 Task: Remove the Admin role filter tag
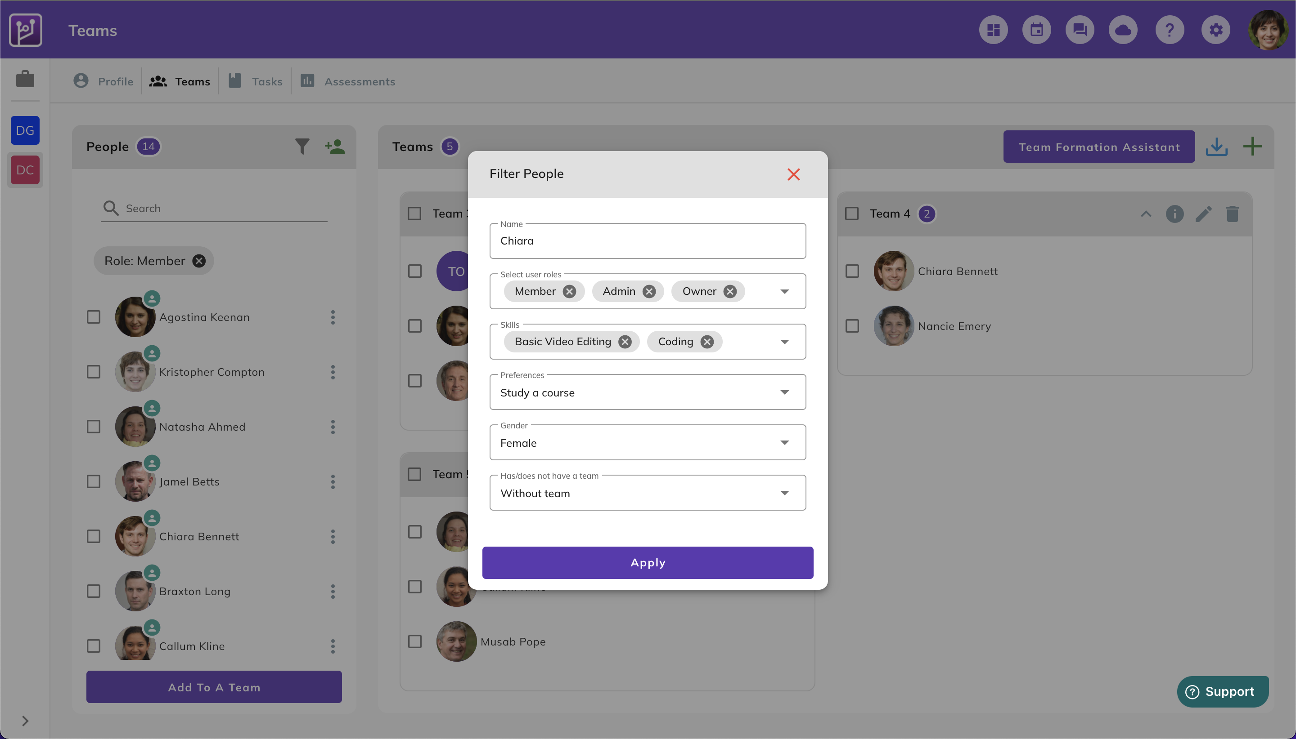click(651, 291)
